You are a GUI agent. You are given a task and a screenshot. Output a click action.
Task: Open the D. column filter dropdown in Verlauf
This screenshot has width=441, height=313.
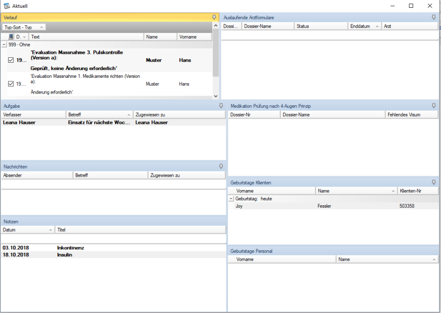24,37
